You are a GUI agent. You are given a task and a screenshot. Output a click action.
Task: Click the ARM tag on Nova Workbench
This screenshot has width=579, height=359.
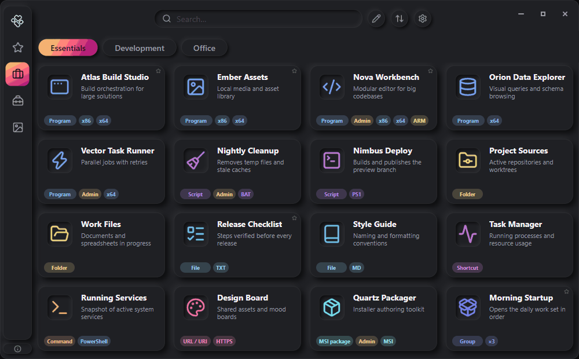[x=419, y=121]
